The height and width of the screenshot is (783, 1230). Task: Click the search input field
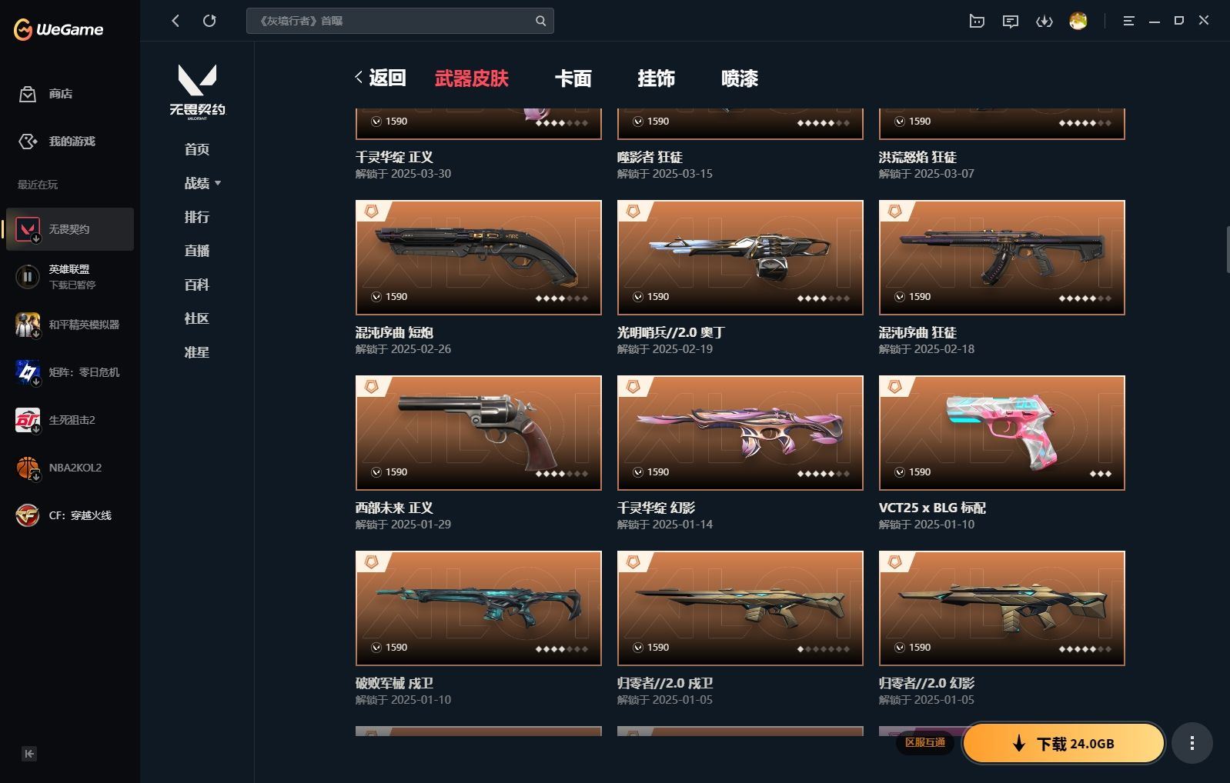pos(391,21)
